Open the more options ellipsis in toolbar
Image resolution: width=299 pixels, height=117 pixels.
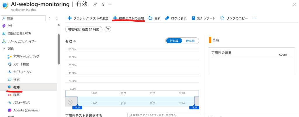[x=254, y=18]
